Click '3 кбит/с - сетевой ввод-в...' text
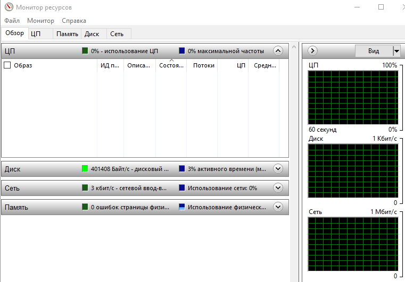Screen dimensions: 405x282 (129, 188)
